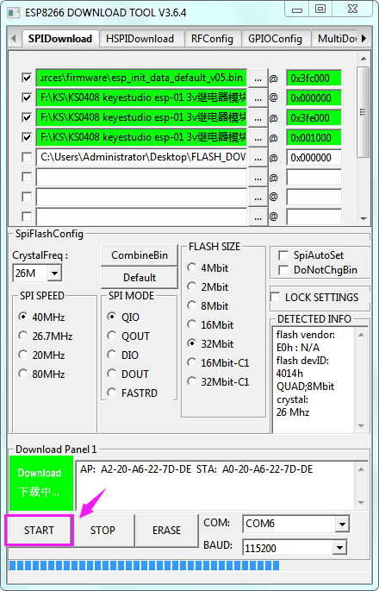Click the tab strip right scroll arrow

[363, 39]
